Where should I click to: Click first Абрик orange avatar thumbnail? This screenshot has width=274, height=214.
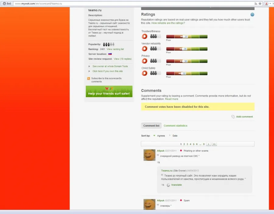point(149,155)
